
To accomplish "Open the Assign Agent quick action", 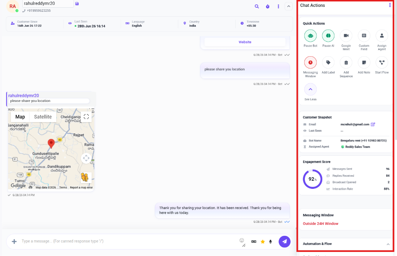I will pos(382,36).
